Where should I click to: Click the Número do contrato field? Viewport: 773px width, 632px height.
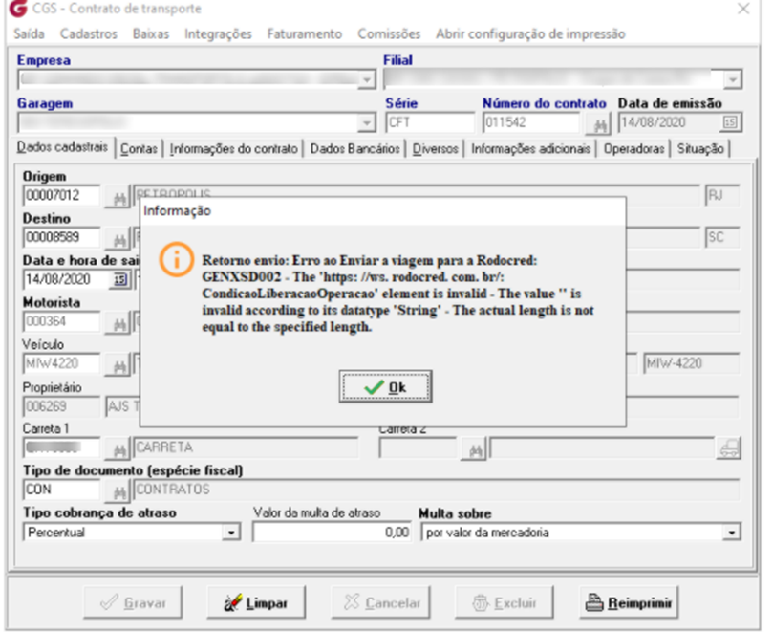(531, 122)
